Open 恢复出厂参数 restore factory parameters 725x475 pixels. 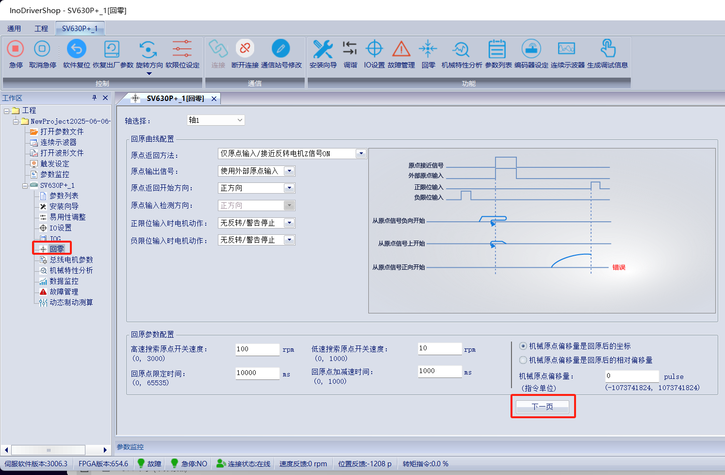click(x=112, y=49)
